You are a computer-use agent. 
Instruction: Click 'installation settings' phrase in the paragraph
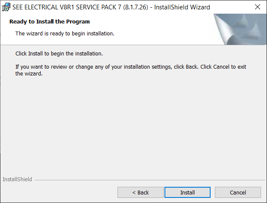147,67
